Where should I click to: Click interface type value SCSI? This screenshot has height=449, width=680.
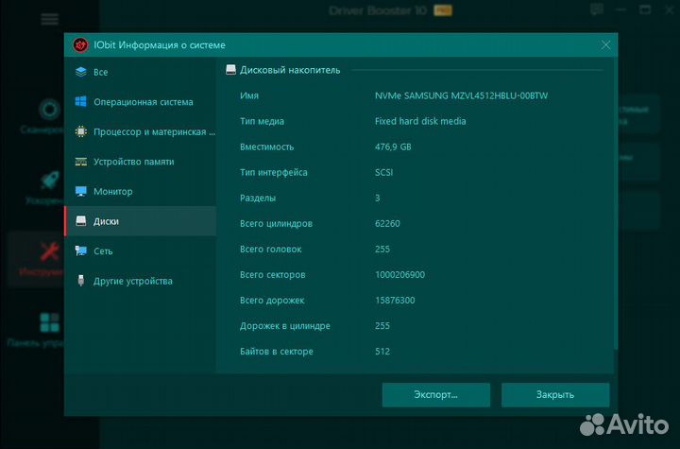pyautogui.click(x=383, y=172)
